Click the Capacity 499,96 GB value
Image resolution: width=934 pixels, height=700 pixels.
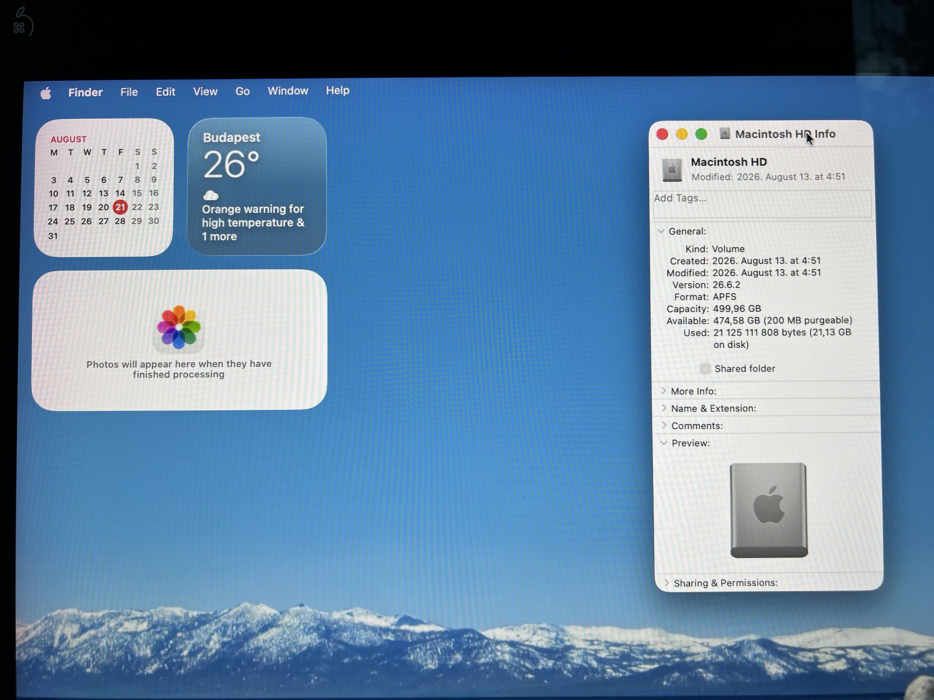pos(737,308)
